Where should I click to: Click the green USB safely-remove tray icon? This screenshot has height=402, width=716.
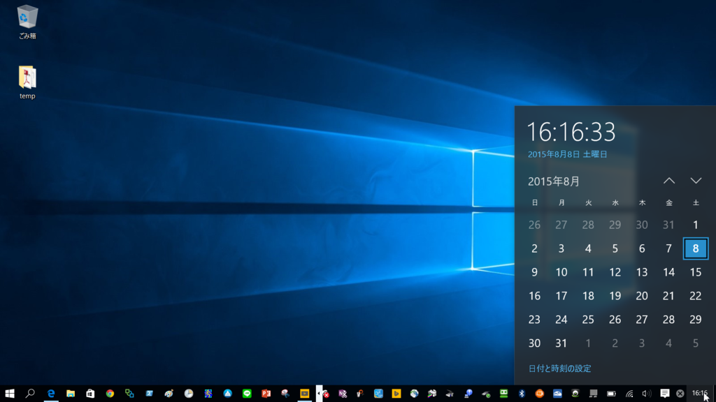tap(487, 394)
